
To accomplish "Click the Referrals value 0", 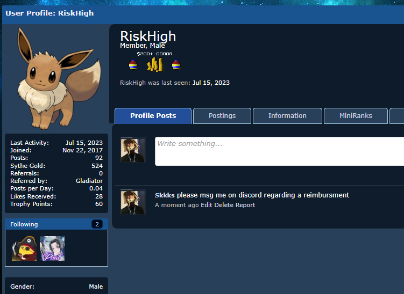I will pos(101,173).
